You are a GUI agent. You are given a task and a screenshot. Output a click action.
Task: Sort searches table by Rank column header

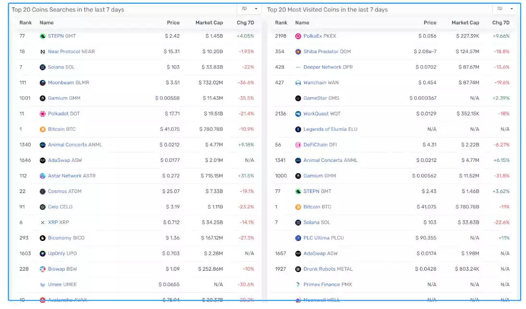pyautogui.click(x=25, y=23)
